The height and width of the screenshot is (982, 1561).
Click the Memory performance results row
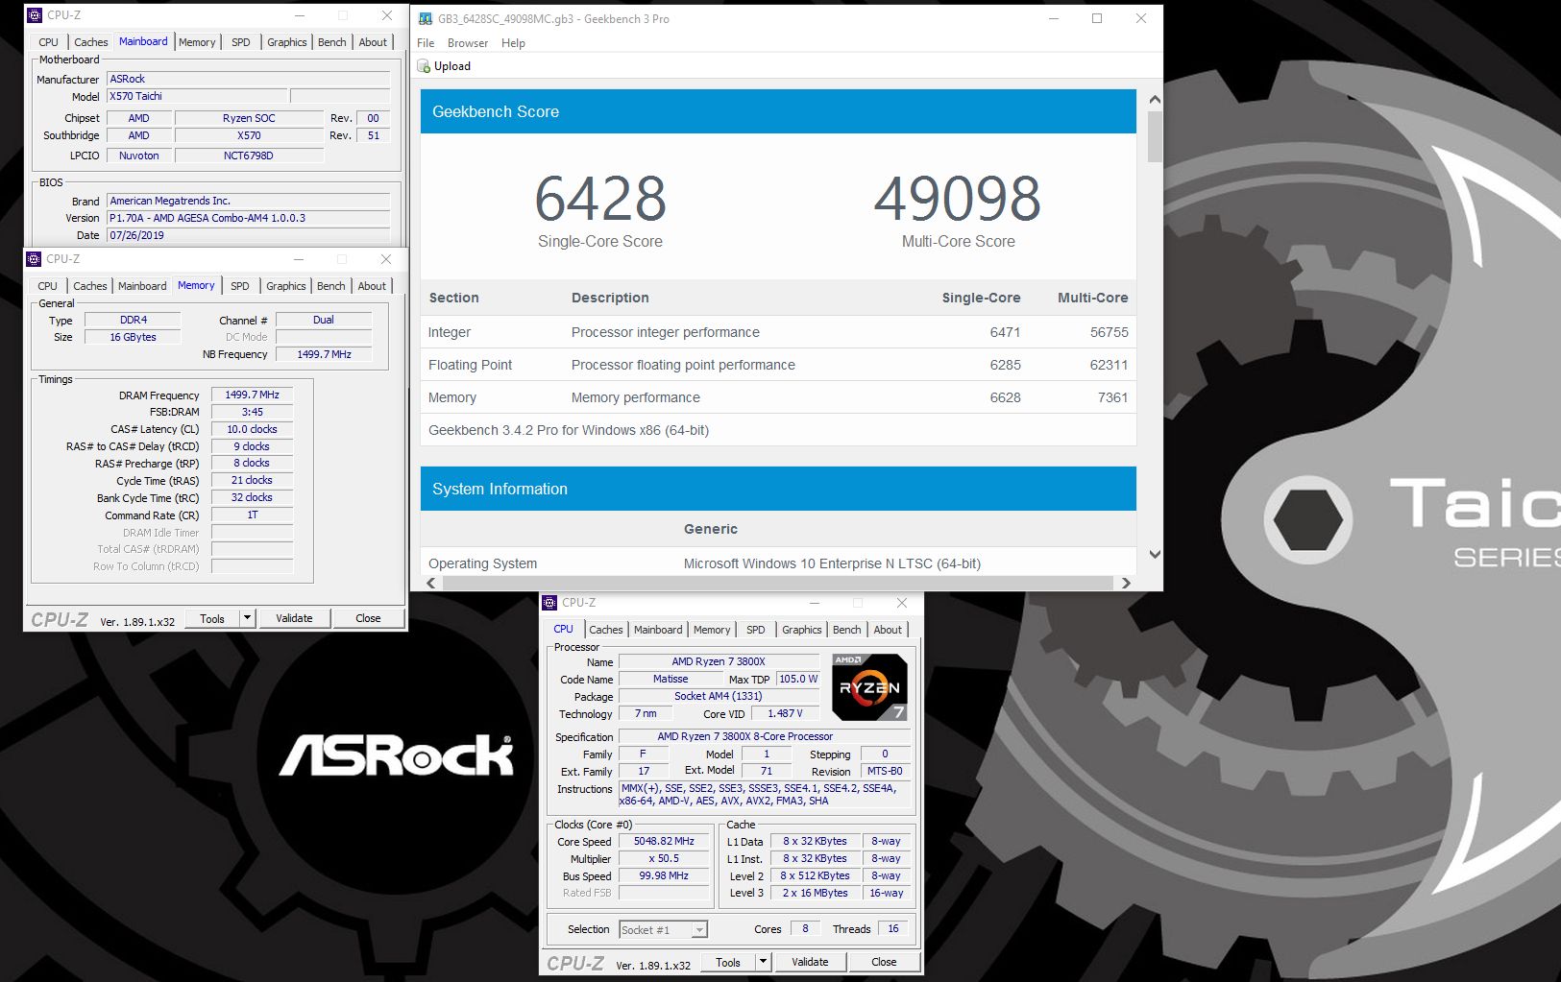(x=778, y=397)
